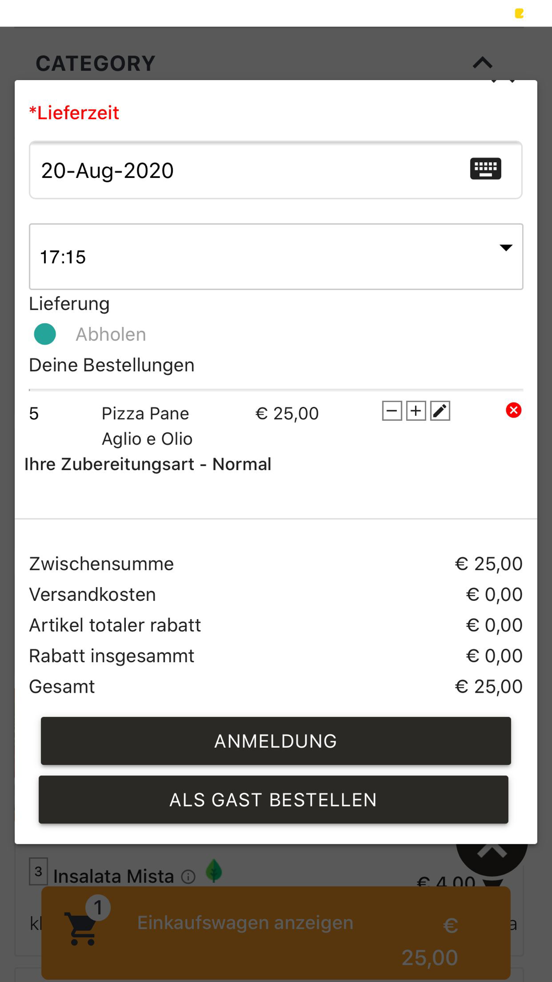
Task: Open Insalata Mista info icon
Action: [188, 877]
